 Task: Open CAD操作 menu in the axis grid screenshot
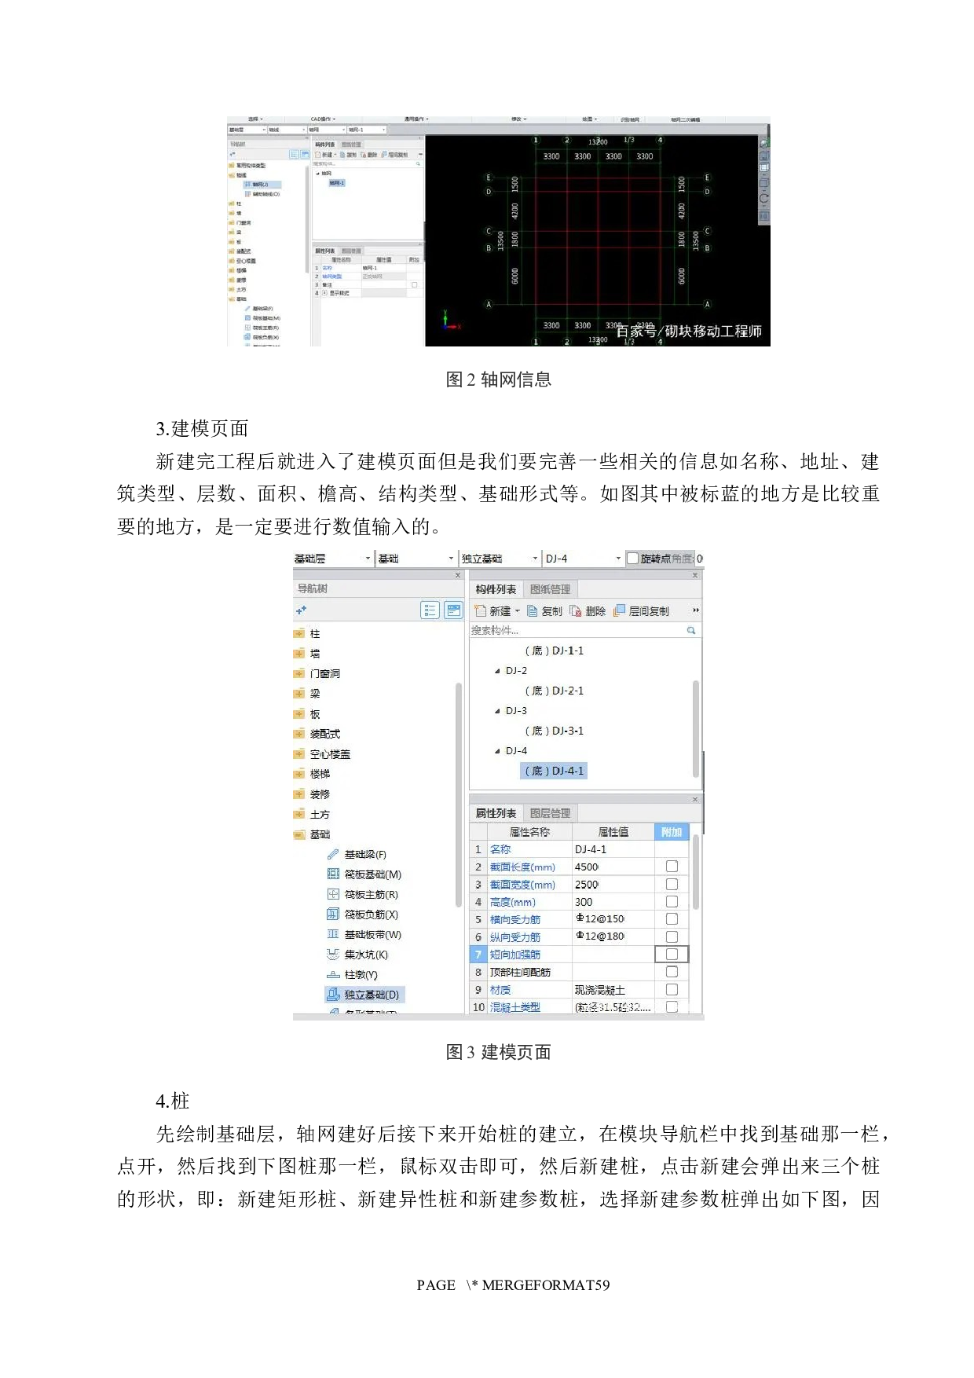click(x=322, y=119)
